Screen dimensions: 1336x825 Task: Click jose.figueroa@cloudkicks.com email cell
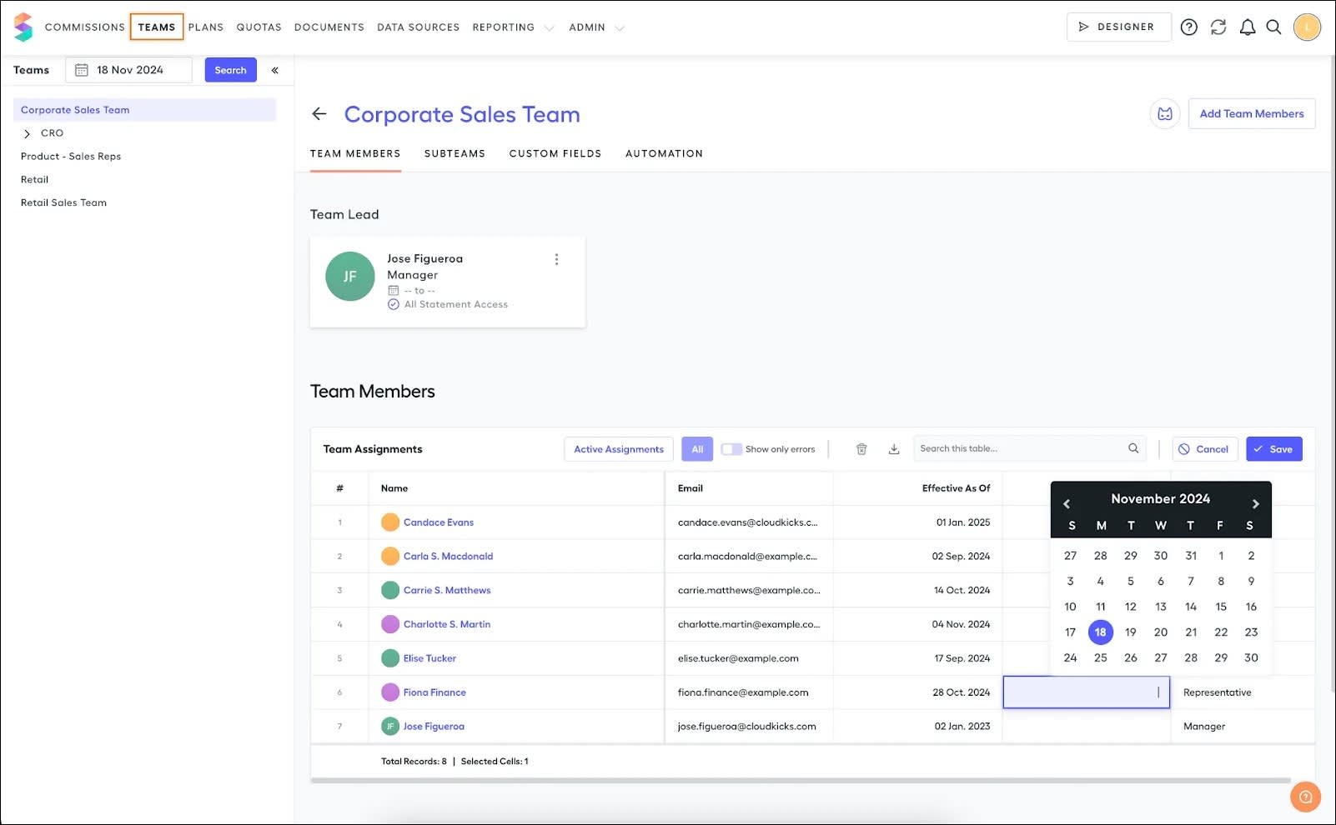747,727
